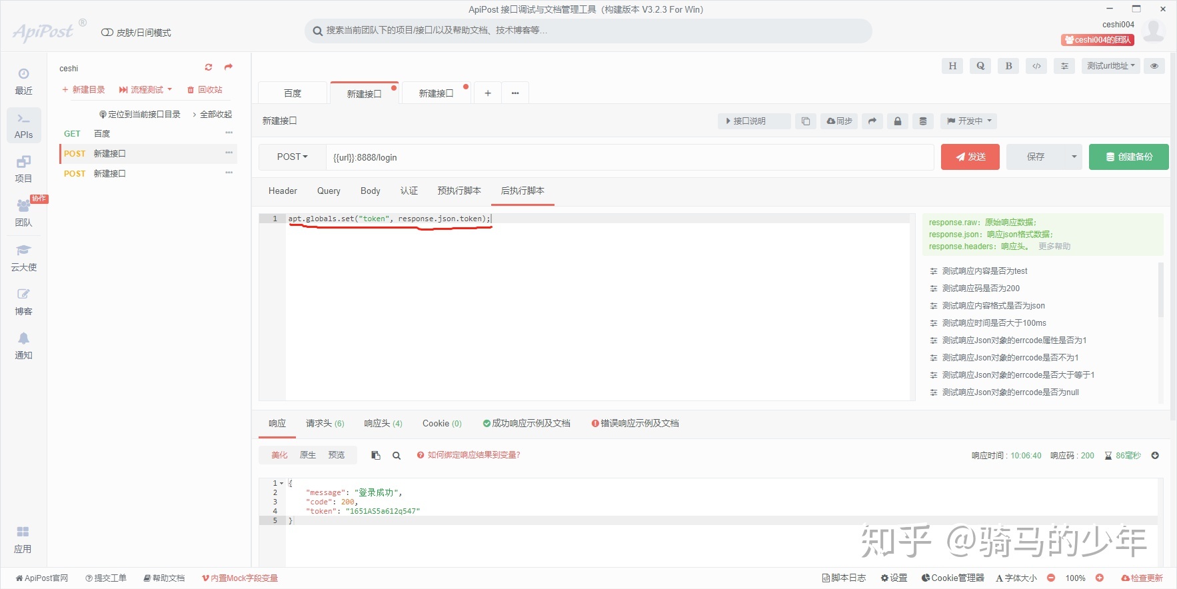Share the ceshi project with the arrow icon
This screenshot has height=589, width=1177.
click(x=229, y=67)
